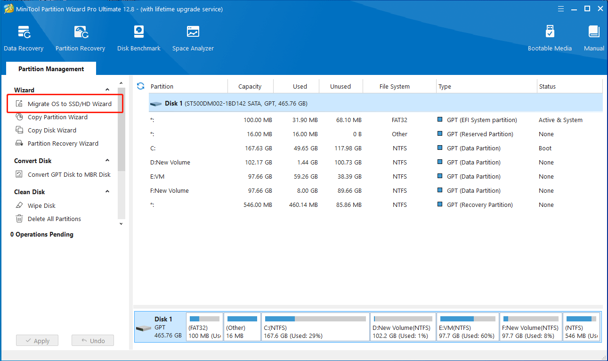Open the hamburger menu in the title bar
This screenshot has width=608, height=361.
pos(560,8)
